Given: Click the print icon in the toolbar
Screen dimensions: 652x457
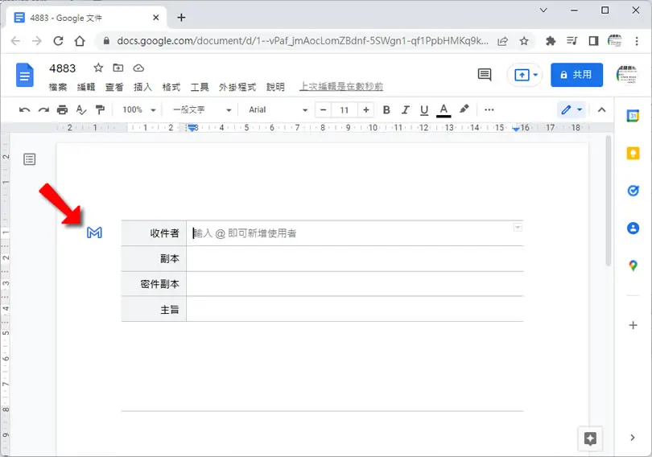Looking at the screenshot, I should click(62, 109).
